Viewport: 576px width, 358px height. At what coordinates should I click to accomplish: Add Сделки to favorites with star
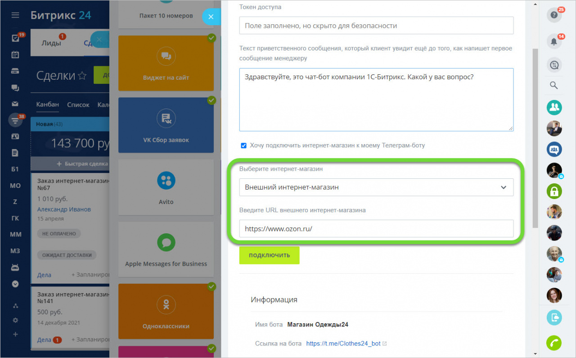82,76
